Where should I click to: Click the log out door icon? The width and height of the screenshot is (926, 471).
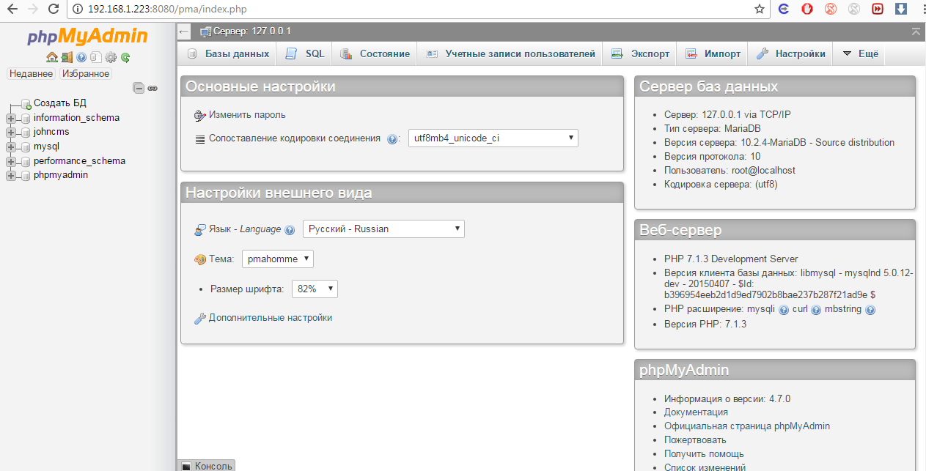67,57
